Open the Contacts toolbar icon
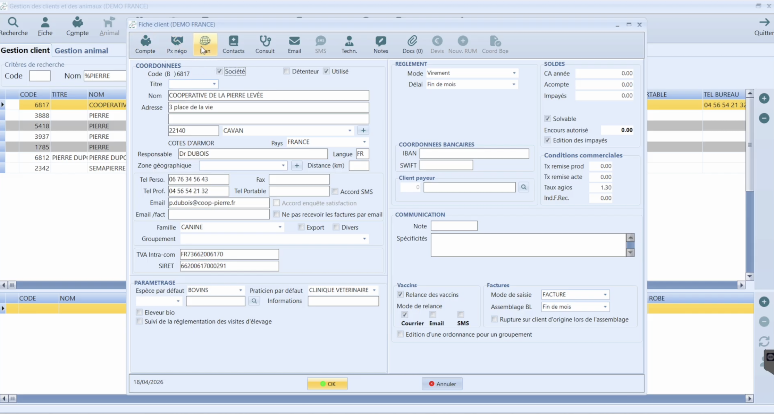This screenshot has height=414, width=774. point(233,44)
